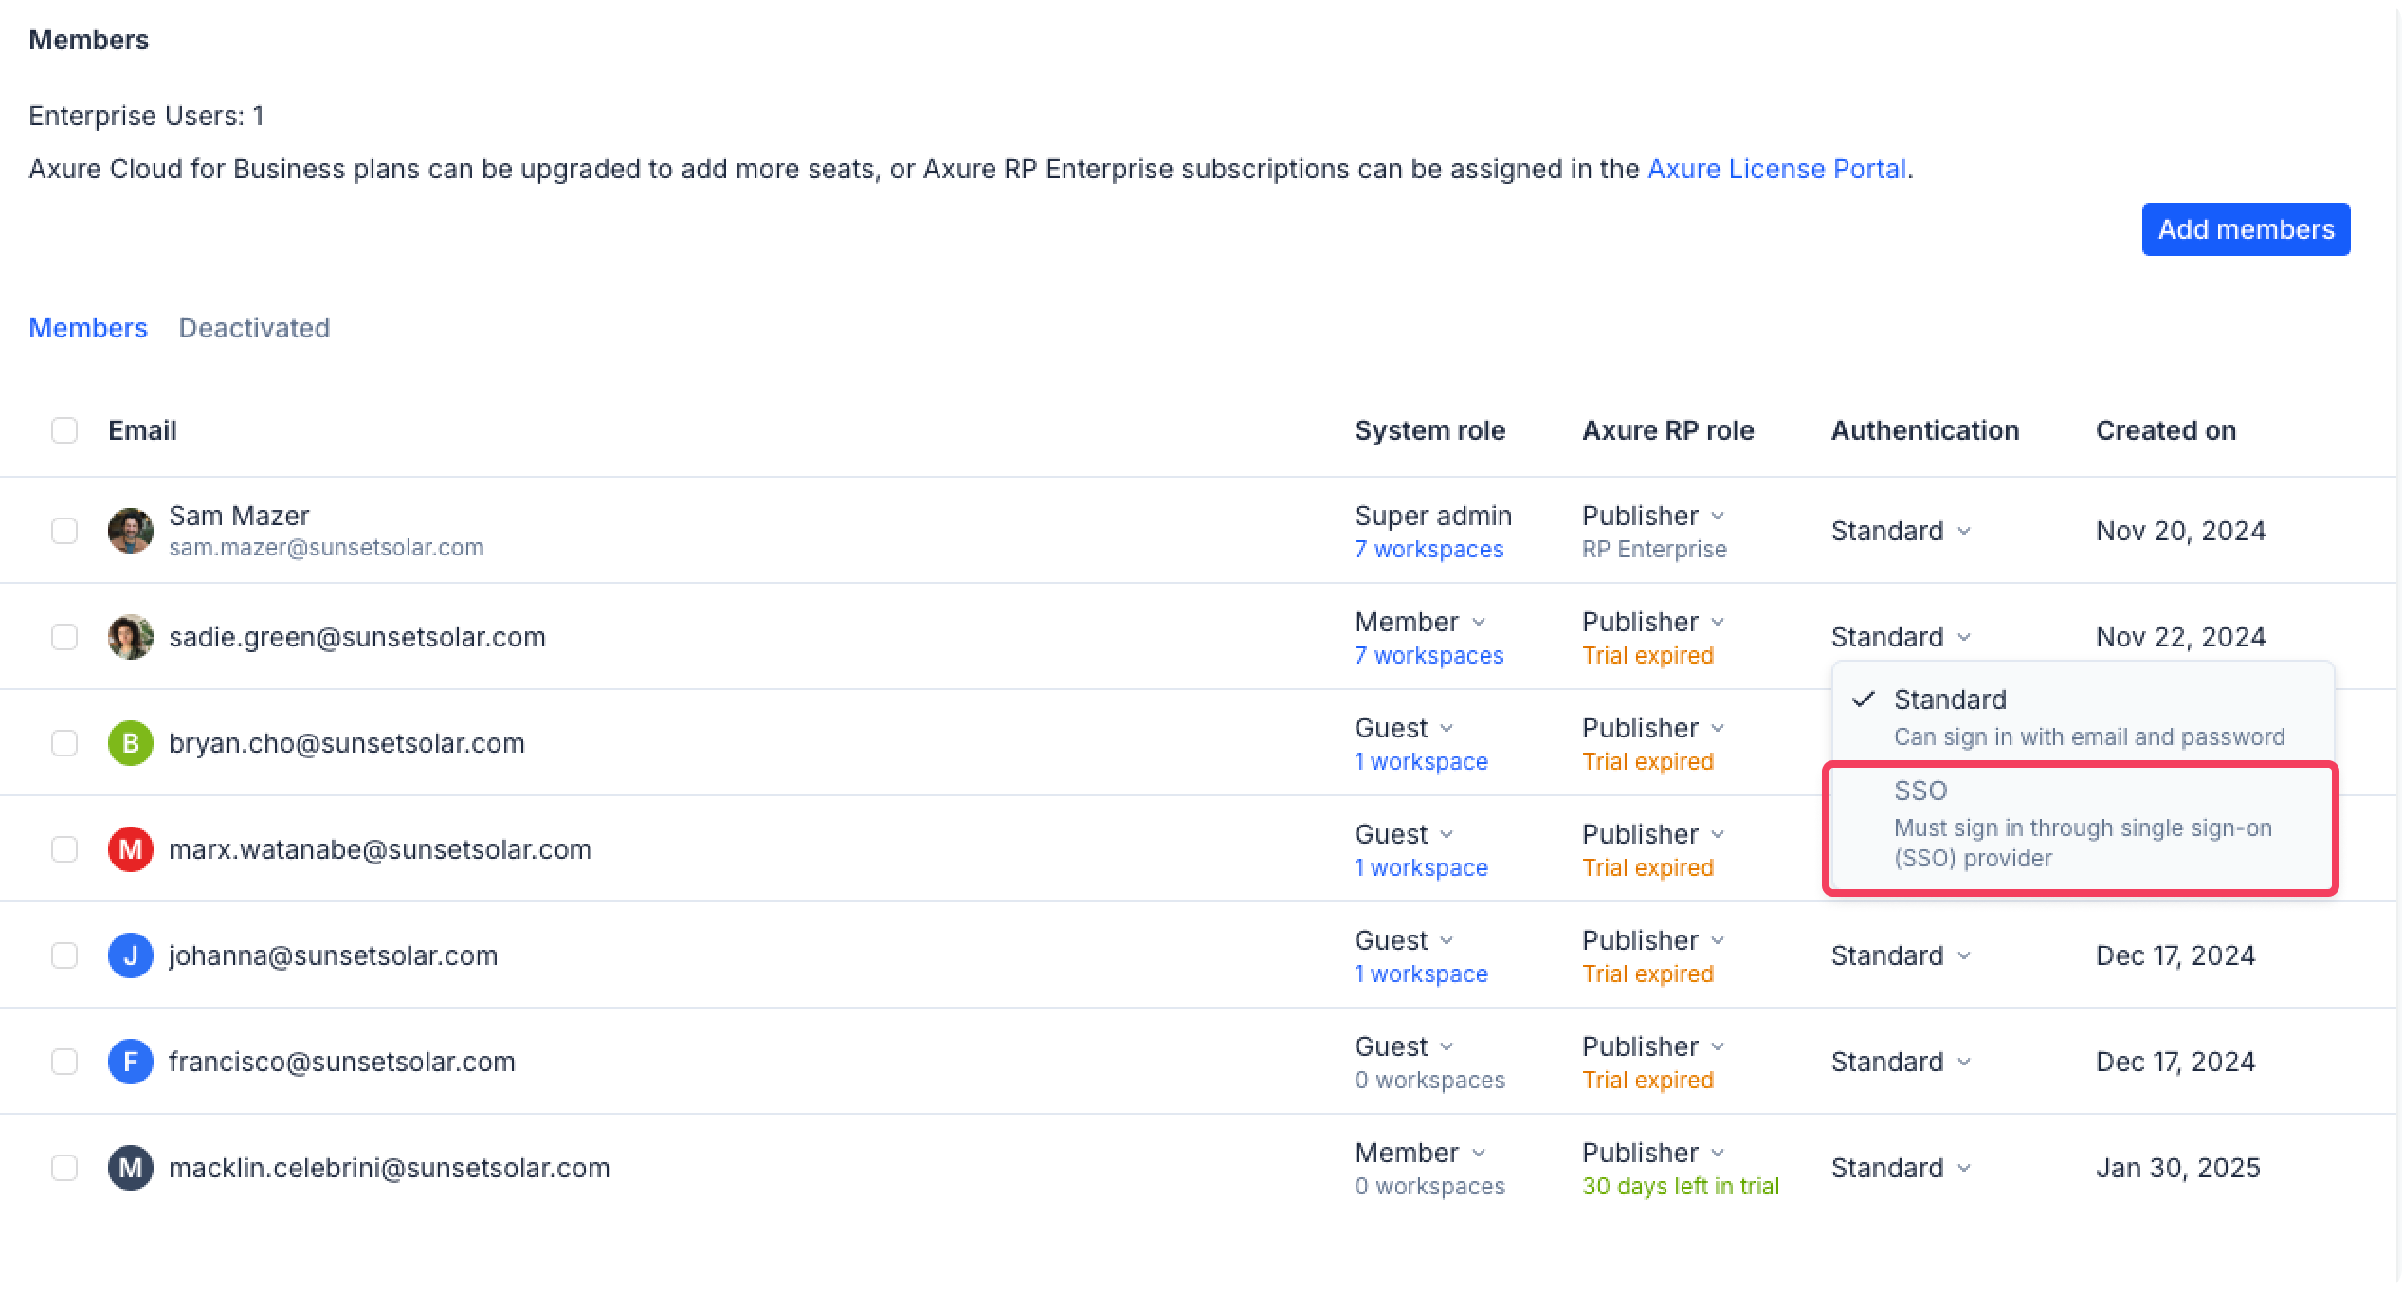Open the System role dropdown for sadie.green
This screenshot has width=2402, height=1291.
click(1420, 623)
